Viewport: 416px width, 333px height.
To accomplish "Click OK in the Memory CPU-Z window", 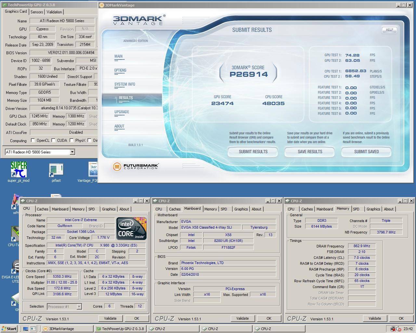I will tap(401, 318).
